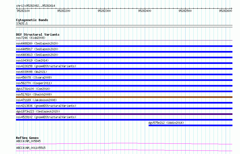This screenshot has width=240, height=154.
Task: Click the thin purple line under nsv7246
Action: pos(124,40)
